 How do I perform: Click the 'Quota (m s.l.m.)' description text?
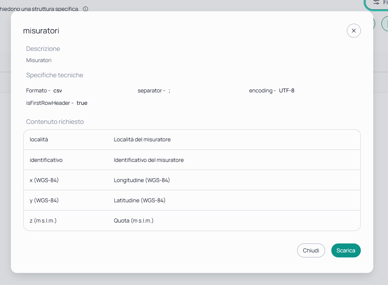tap(134, 221)
